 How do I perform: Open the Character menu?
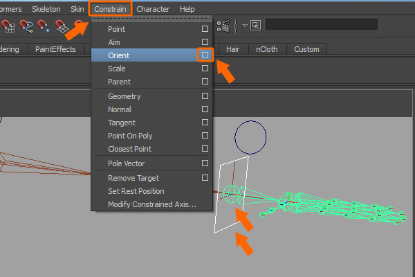[153, 9]
